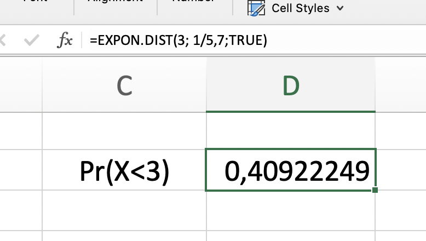The image size is (426, 241).
Task: Select the cell showing 0,40922249
Action: coord(291,170)
